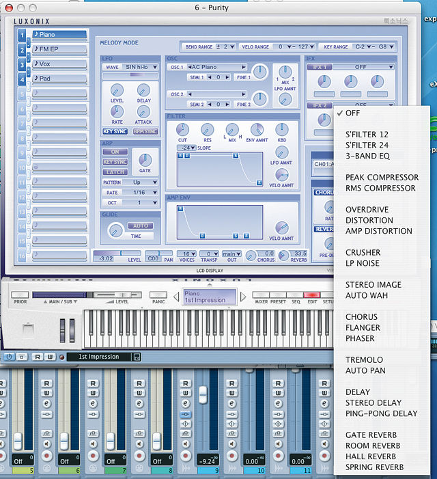
Task: Click the Read automation R icon
Action: pos(38,357)
